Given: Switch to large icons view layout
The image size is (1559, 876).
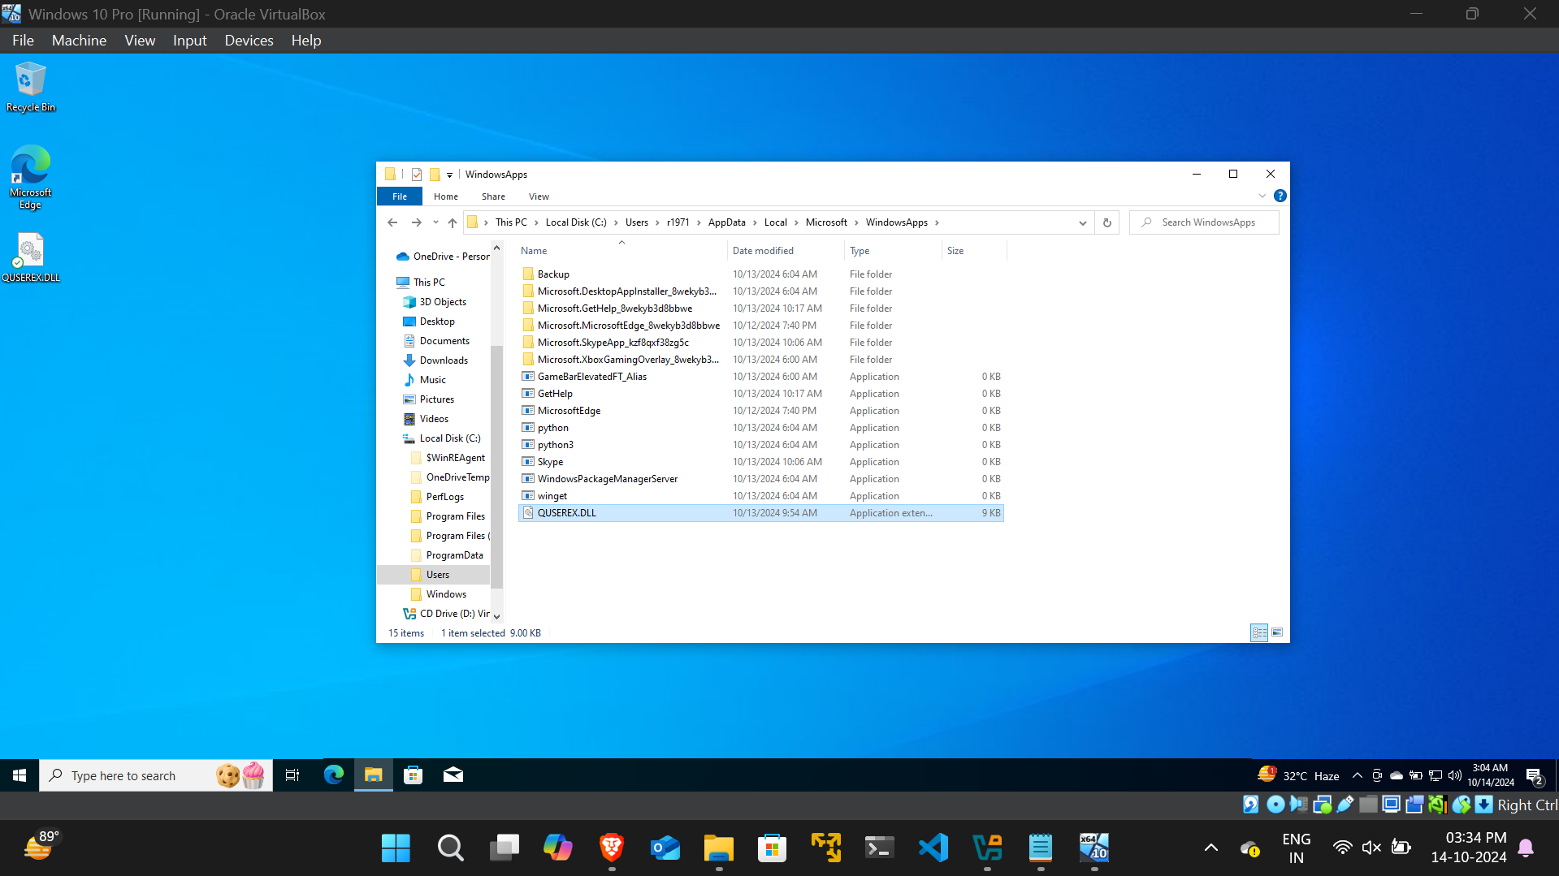Looking at the screenshot, I should [x=1277, y=632].
